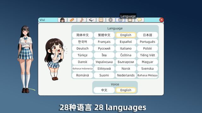This screenshot has height=113, width=202.
Task: Open the orange book tab
Action: 101,20
